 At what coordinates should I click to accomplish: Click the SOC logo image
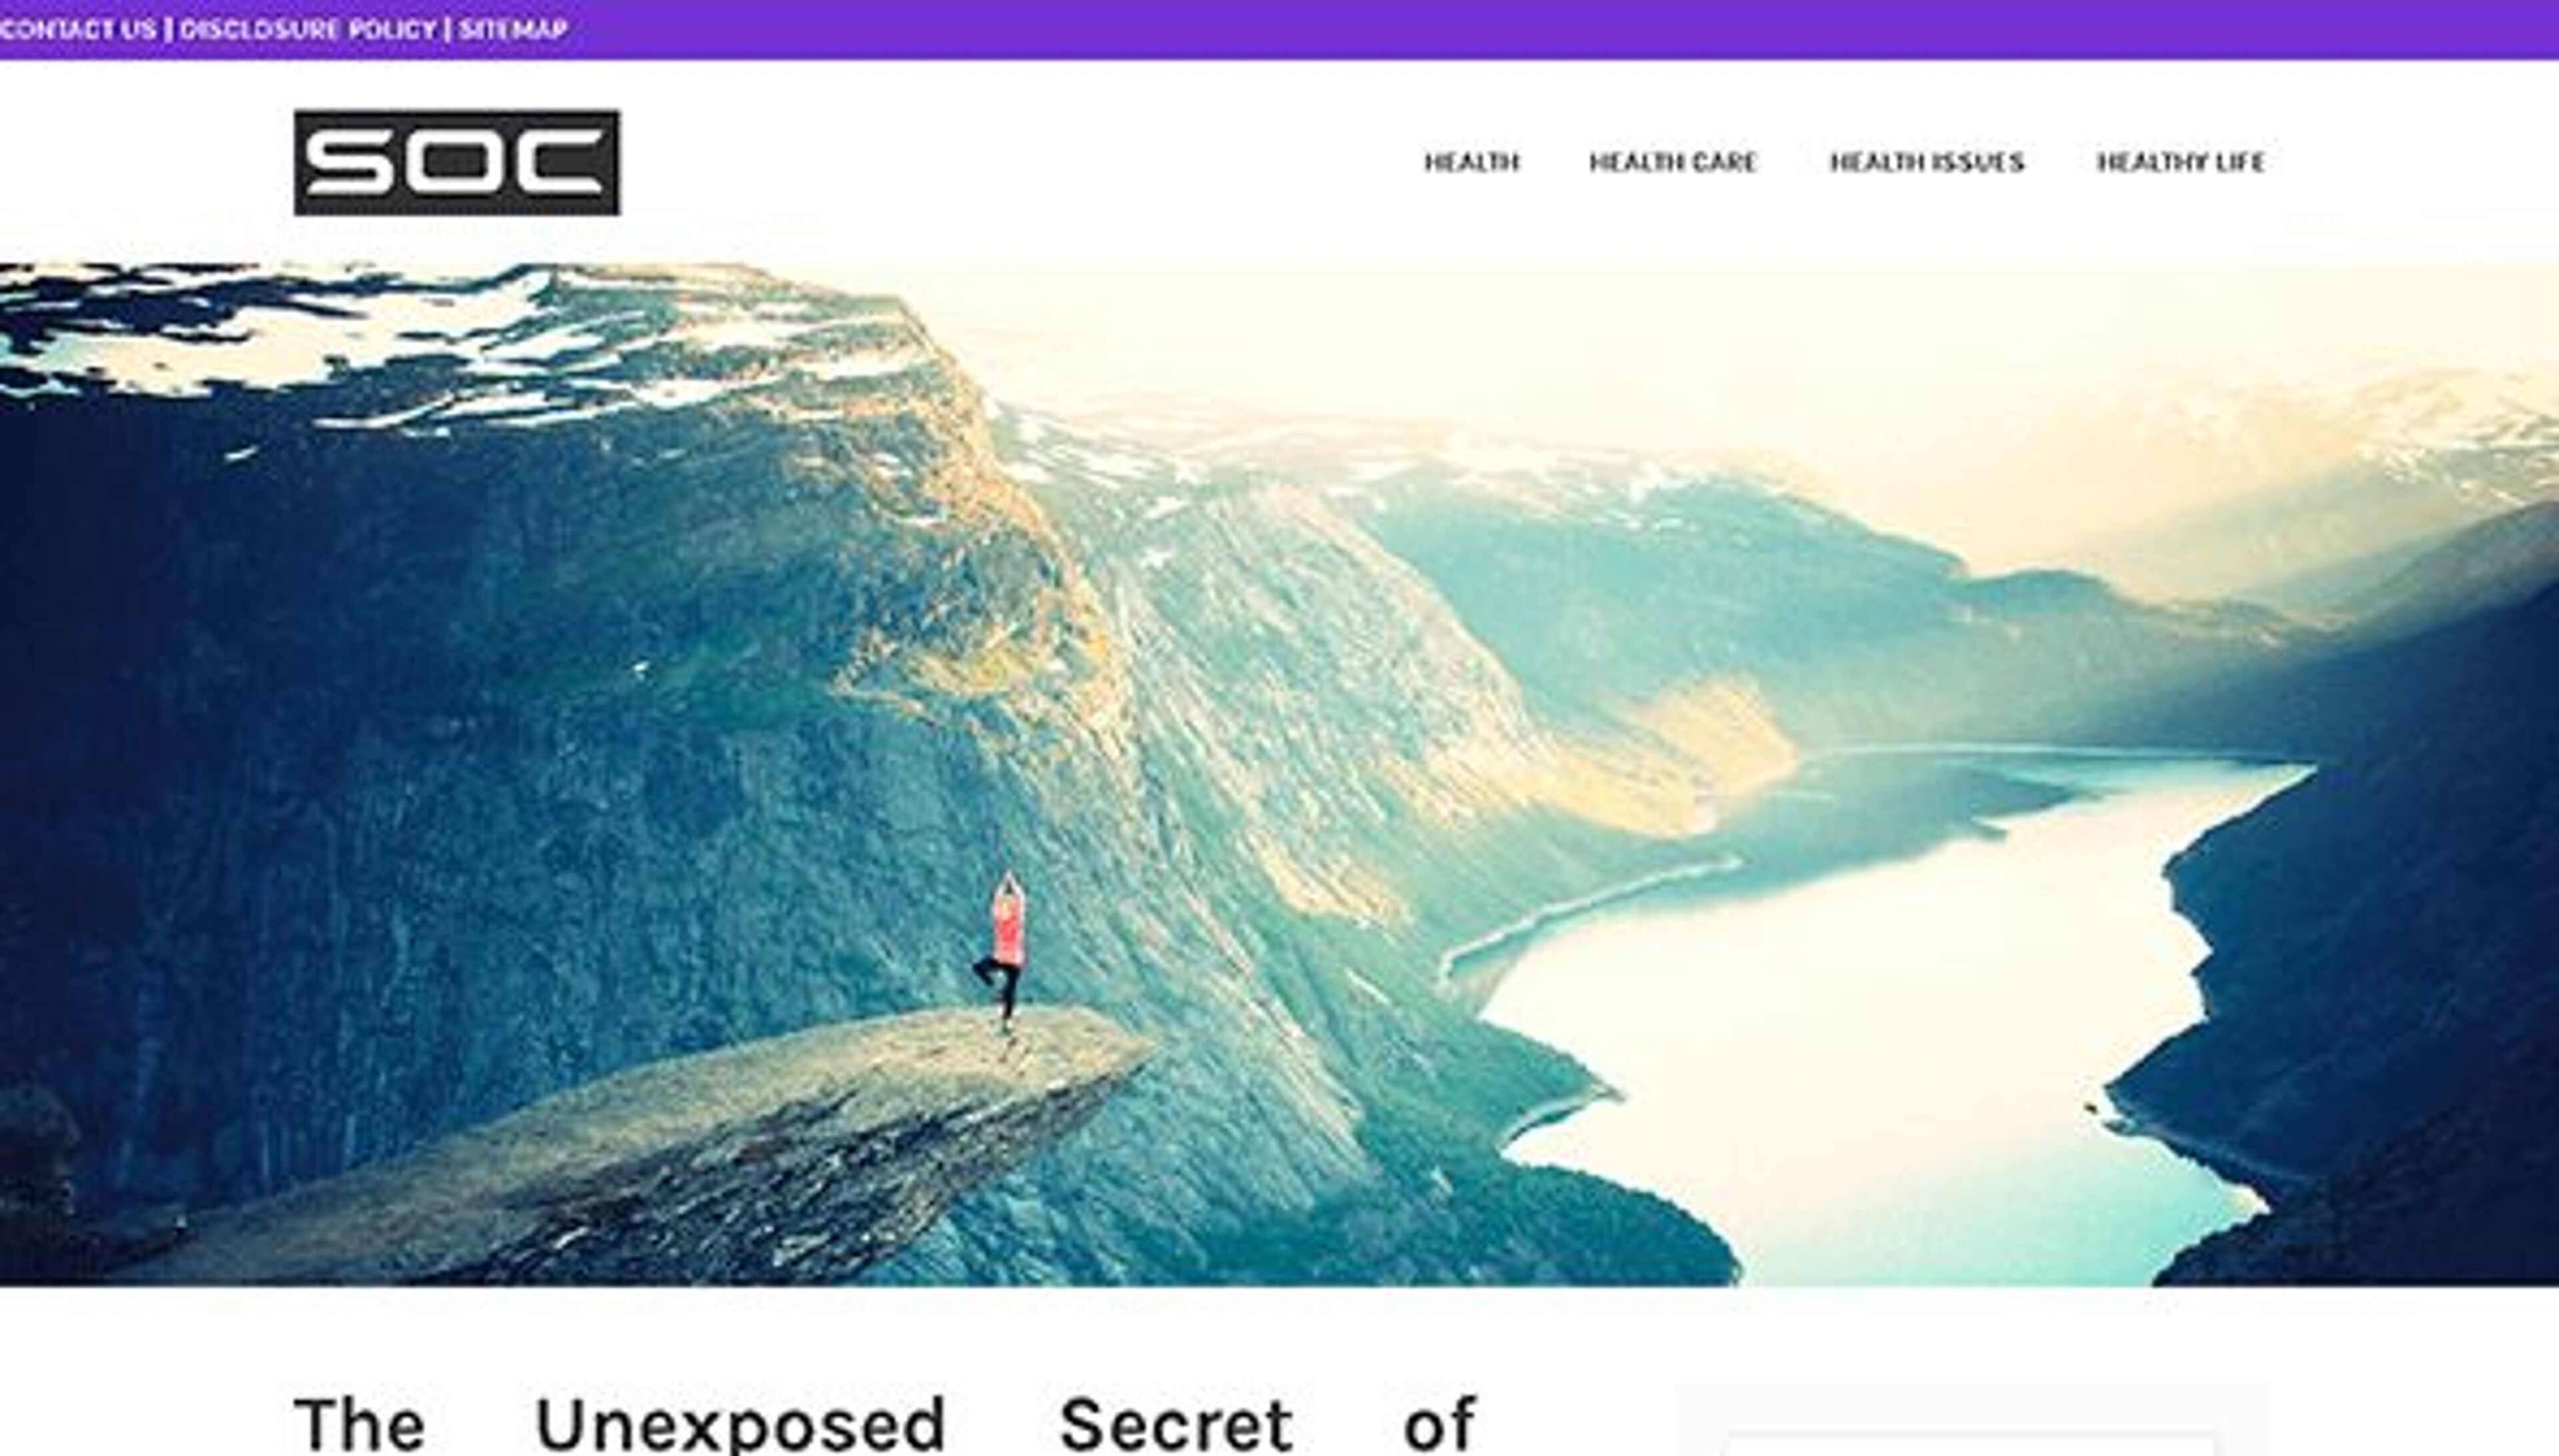[x=456, y=162]
